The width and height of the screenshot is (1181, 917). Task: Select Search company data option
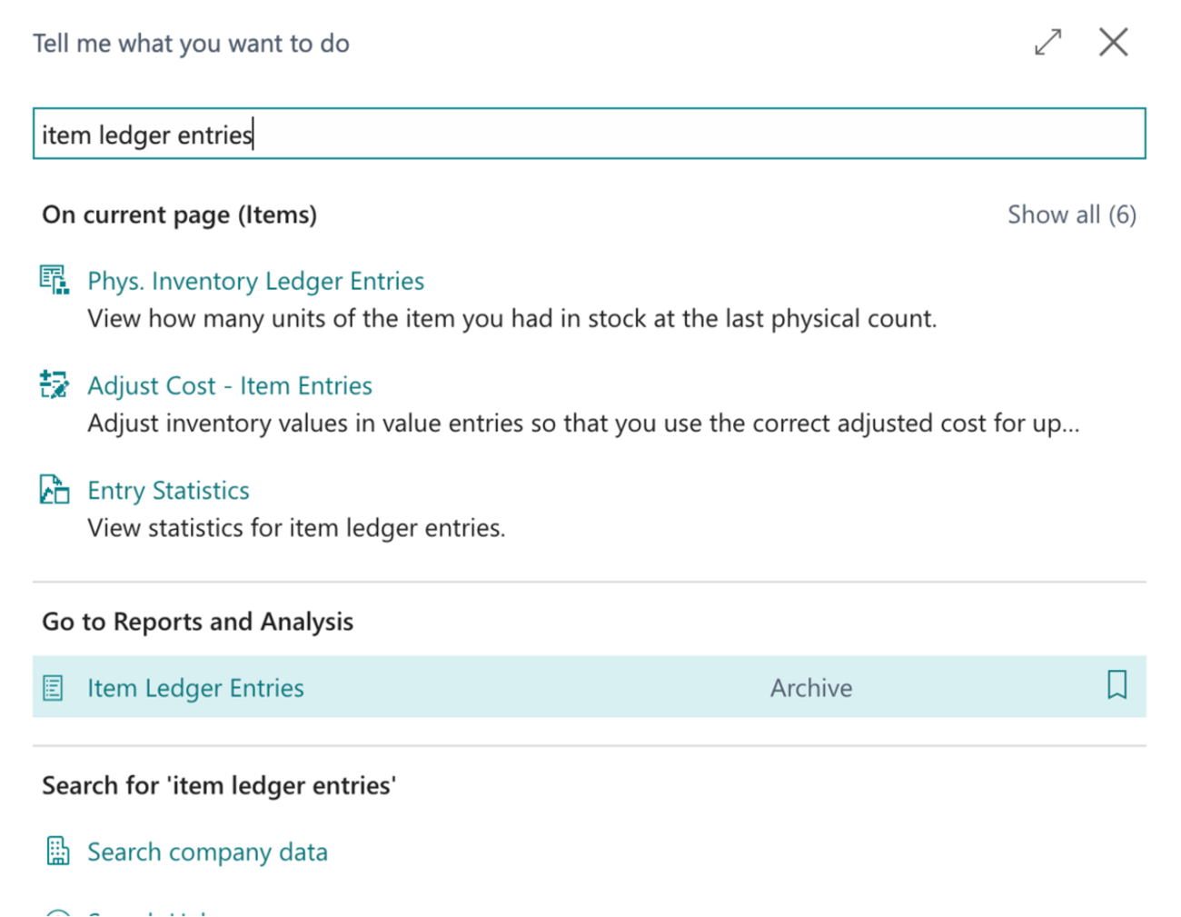click(207, 852)
